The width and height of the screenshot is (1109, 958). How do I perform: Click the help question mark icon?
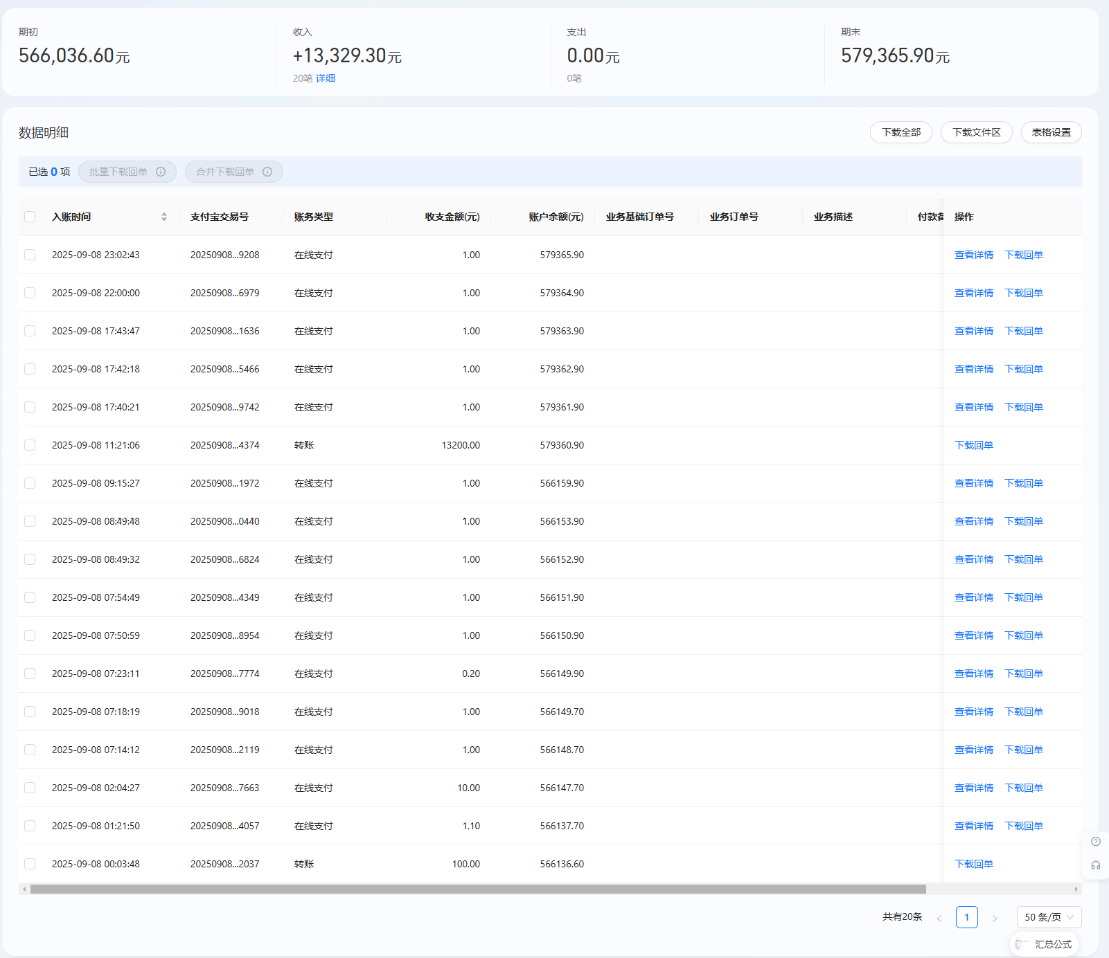pyautogui.click(x=1095, y=842)
